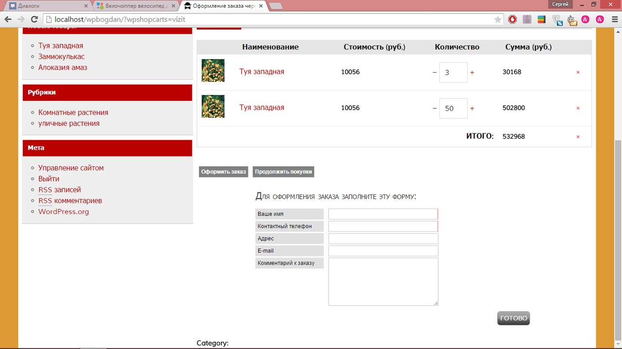622x349 pixels.
Task: Click the Ваше имя input field
Action: (x=383, y=214)
